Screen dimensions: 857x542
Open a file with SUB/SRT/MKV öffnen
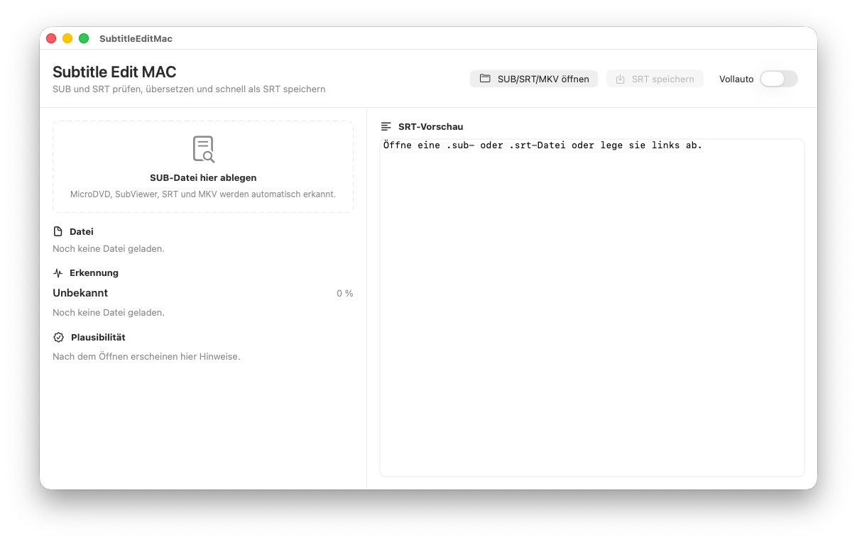tap(534, 79)
